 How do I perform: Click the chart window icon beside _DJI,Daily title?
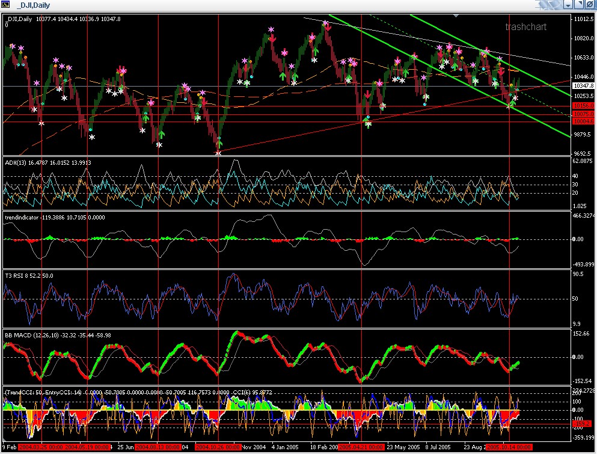pos(5,5)
